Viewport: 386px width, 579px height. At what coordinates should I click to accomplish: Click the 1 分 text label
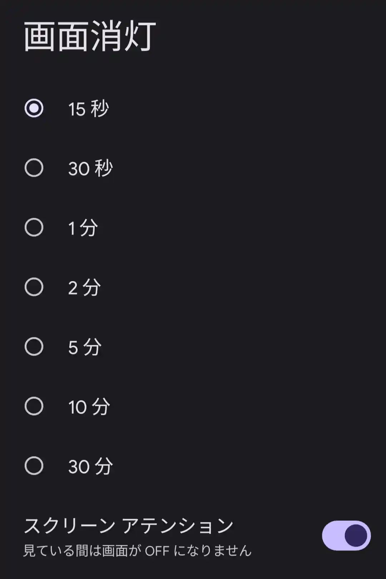(83, 228)
